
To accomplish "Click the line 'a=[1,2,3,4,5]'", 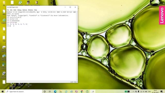I will (16, 17).
